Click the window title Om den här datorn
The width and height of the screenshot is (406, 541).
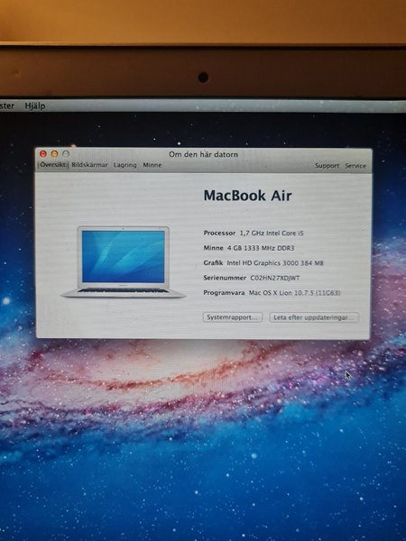(x=203, y=154)
